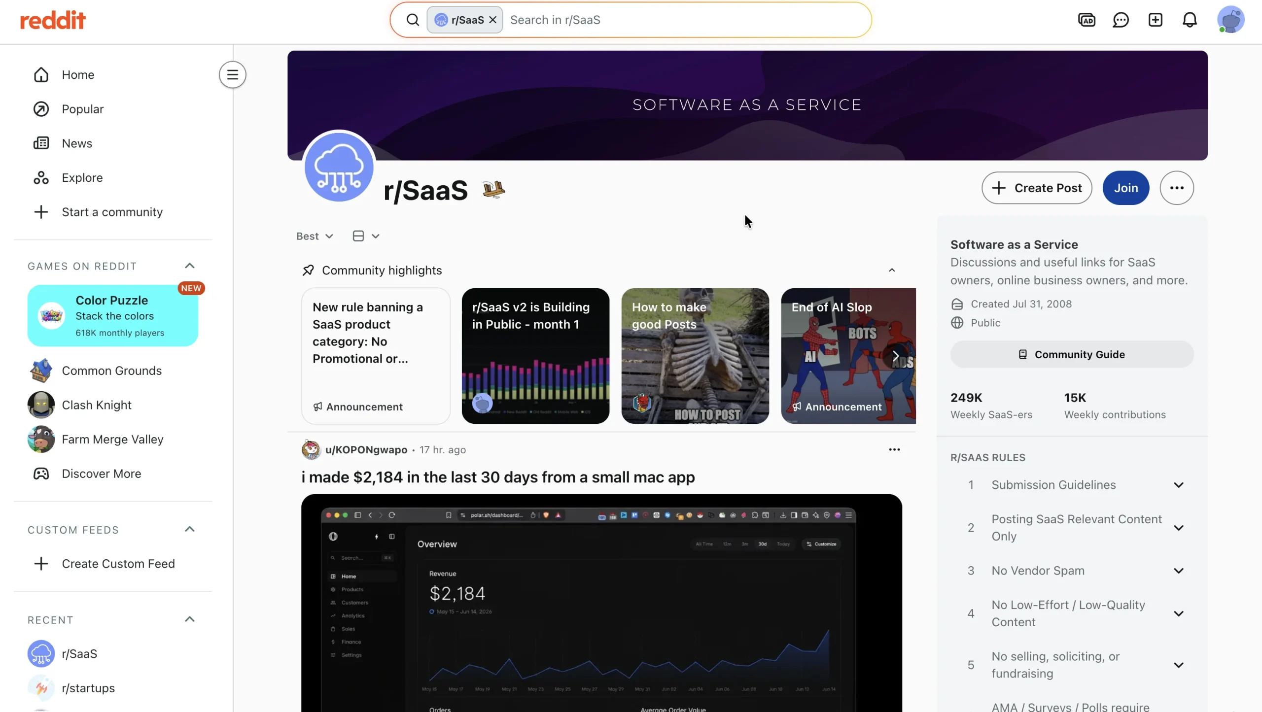Join the r/SaaS community

pyautogui.click(x=1126, y=188)
